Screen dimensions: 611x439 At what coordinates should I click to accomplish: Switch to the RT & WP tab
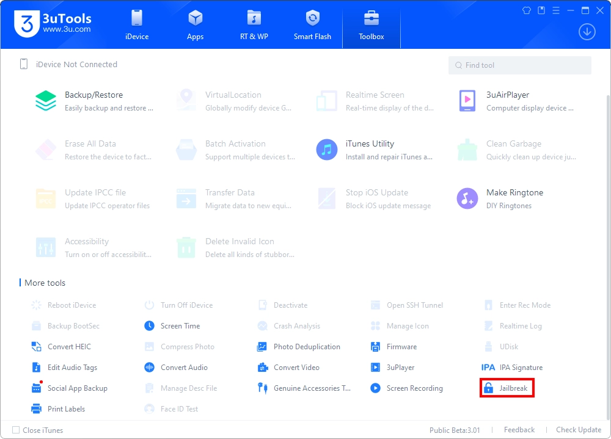(x=254, y=25)
